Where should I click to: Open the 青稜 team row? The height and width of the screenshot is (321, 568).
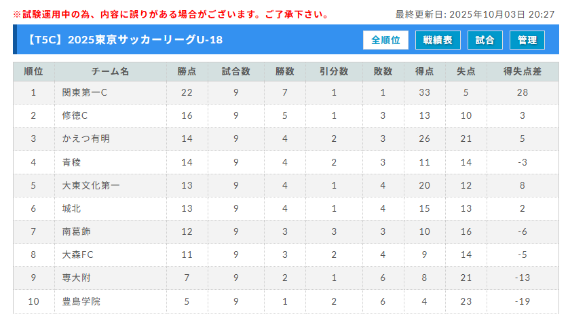[71, 162]
